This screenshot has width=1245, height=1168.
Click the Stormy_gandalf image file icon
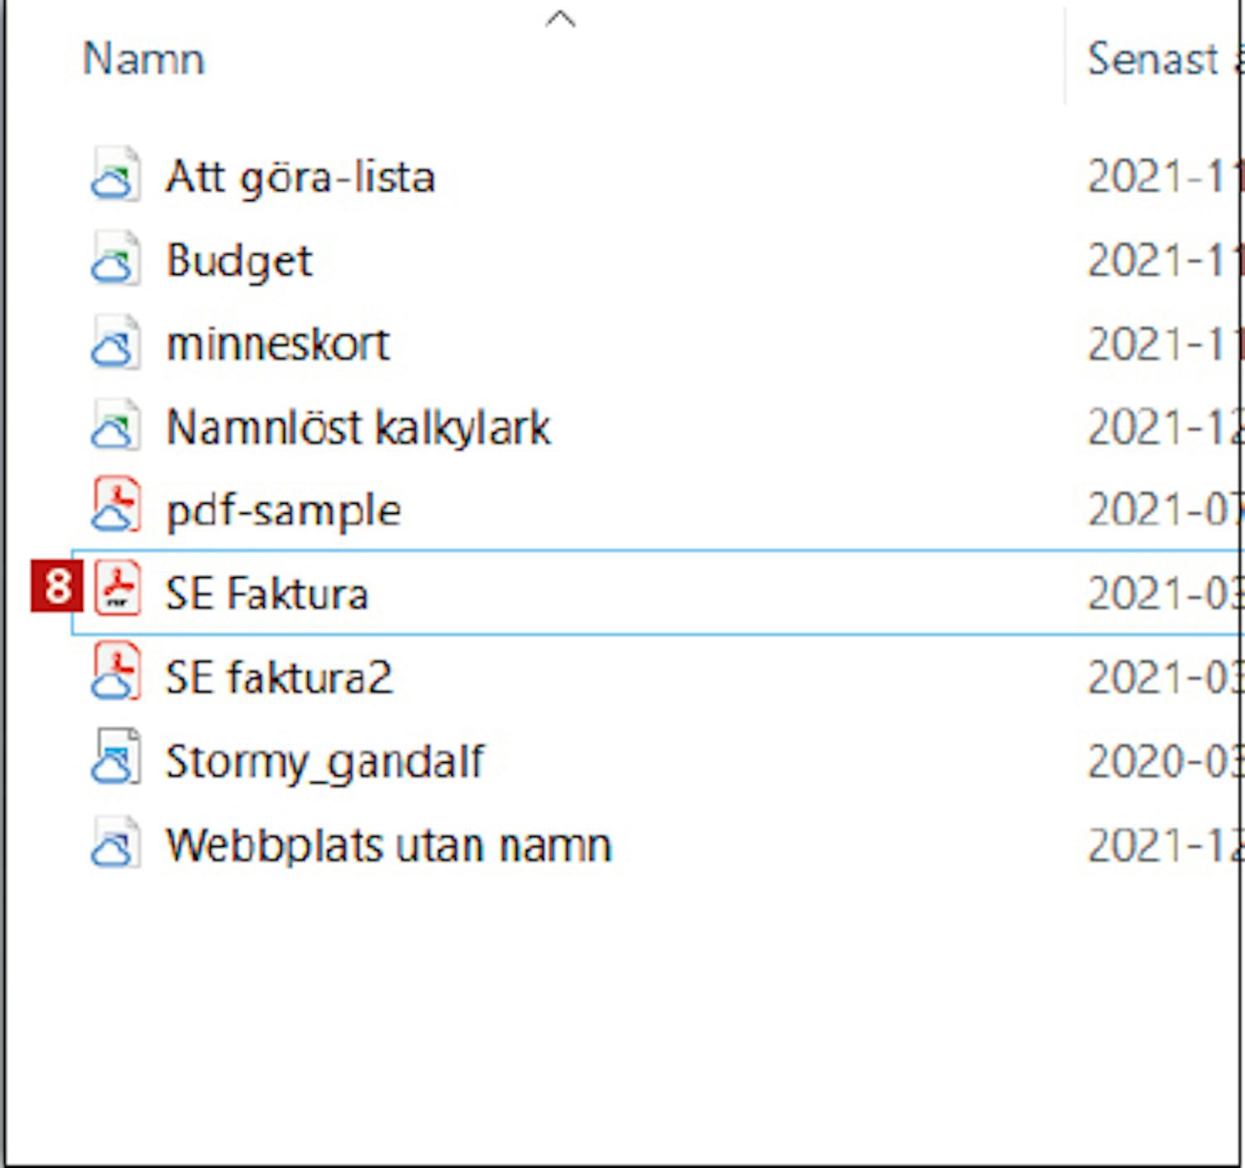tap(115, 758)
